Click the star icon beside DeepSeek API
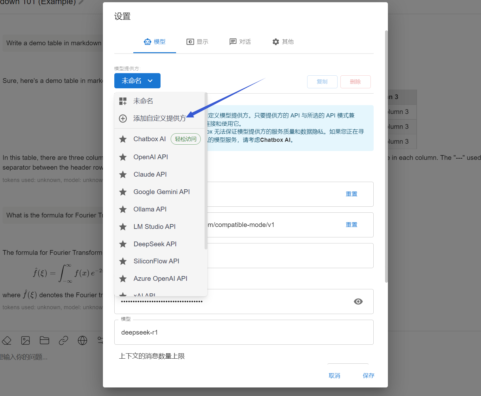 pos(123,244)
